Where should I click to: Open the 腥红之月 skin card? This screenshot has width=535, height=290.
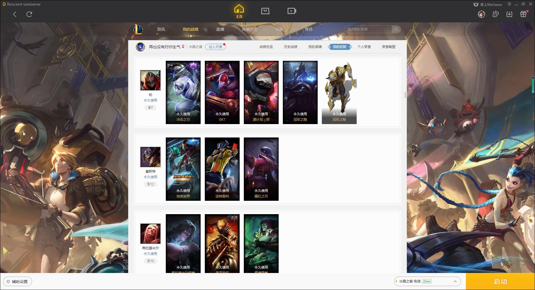tap(261, 169)
